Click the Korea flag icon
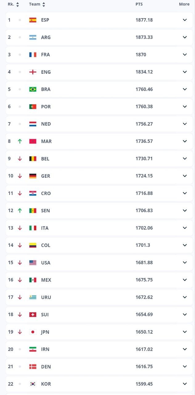 [33, 384]
